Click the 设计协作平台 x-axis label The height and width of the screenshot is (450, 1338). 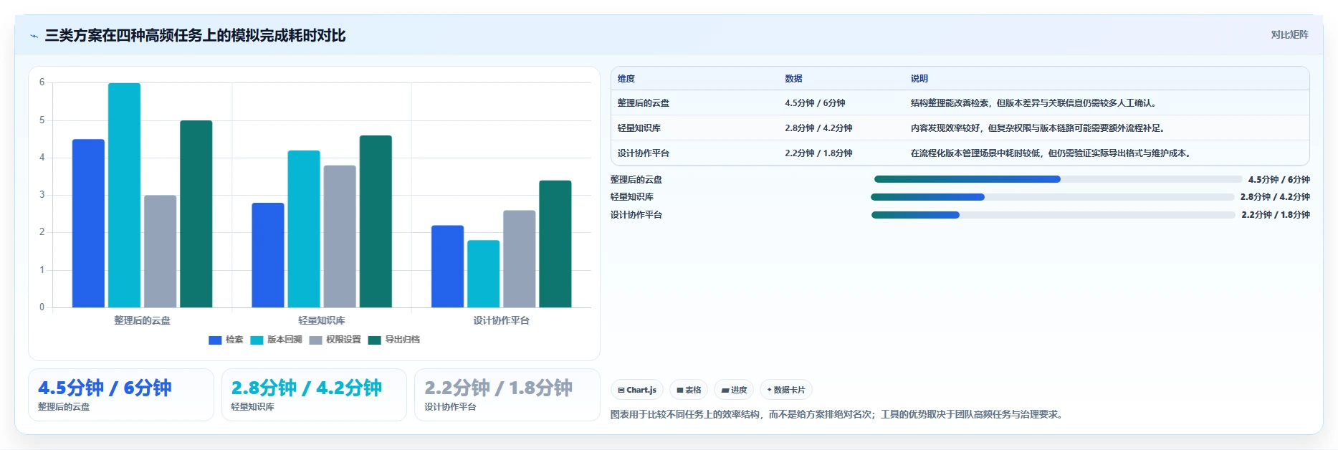coord(501,320)
